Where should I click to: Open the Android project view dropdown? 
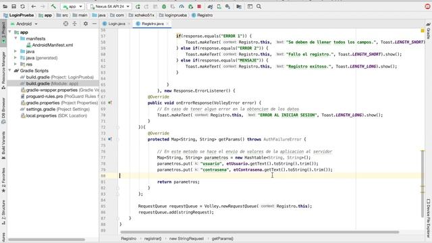(x=24, y=24)
